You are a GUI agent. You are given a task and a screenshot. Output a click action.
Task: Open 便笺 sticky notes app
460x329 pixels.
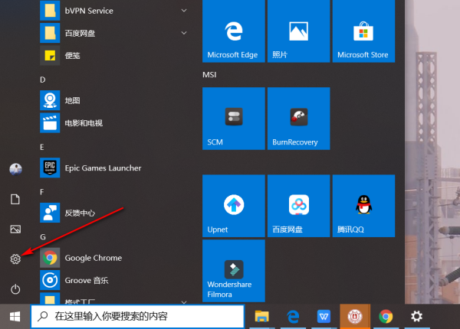tap(114, 55)
